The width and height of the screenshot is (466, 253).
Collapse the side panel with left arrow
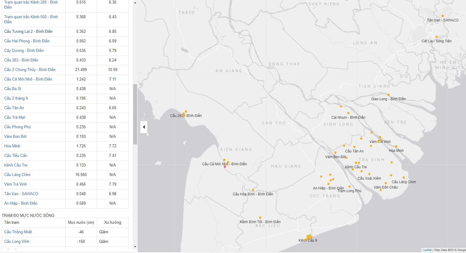point(144,127)
